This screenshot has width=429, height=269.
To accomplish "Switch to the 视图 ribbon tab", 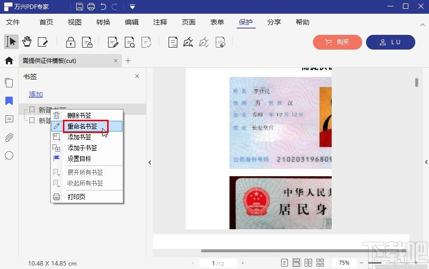I will [74, 22].
